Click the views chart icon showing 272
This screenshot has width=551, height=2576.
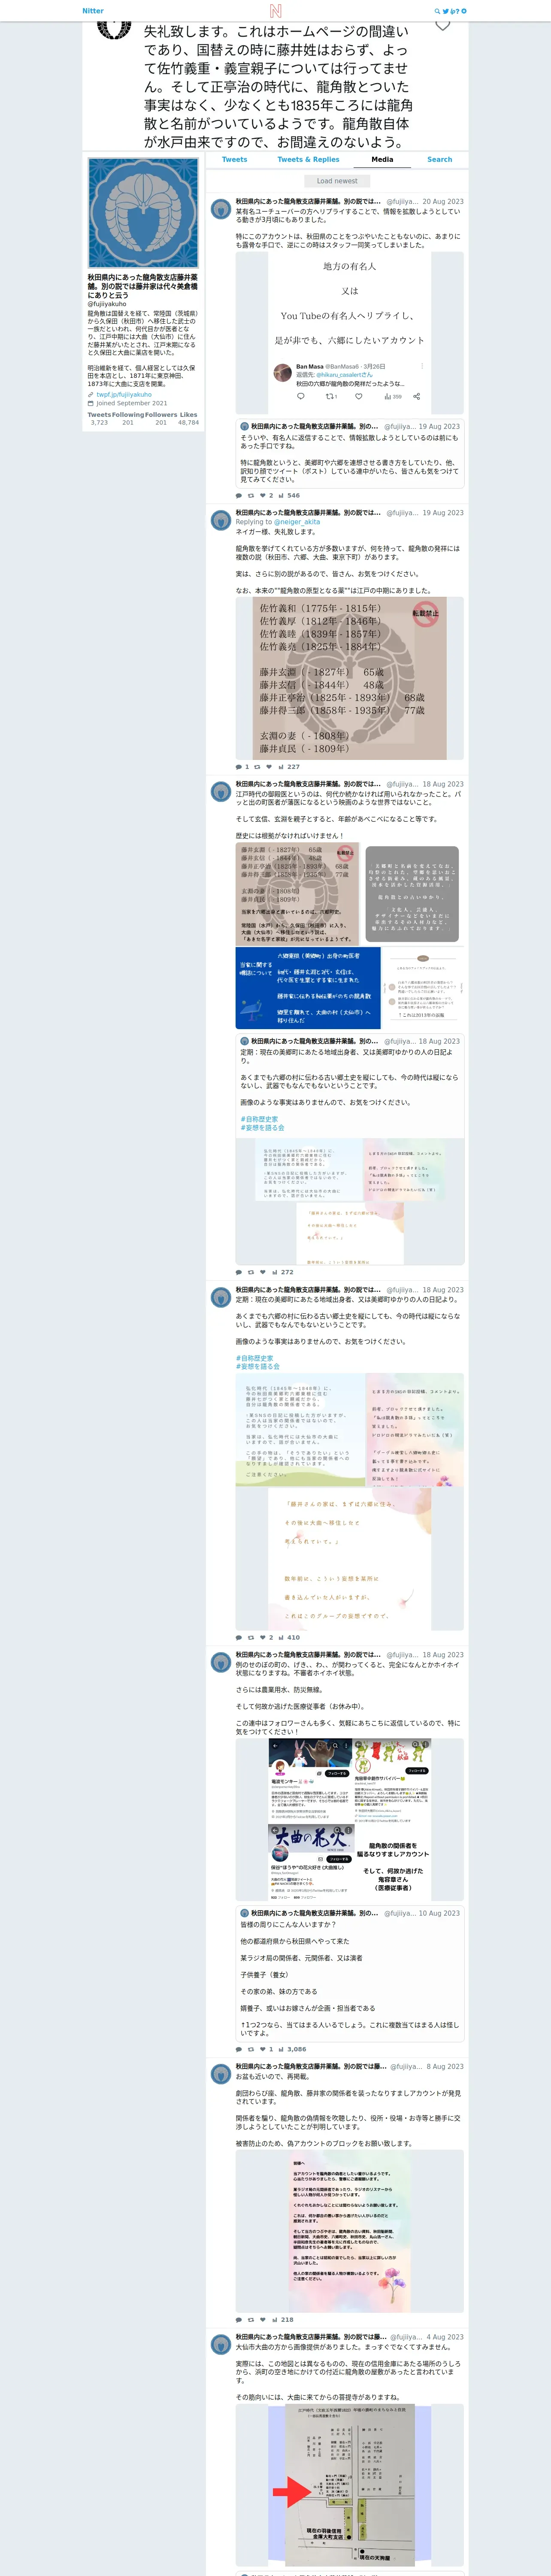pos(275,1272)
